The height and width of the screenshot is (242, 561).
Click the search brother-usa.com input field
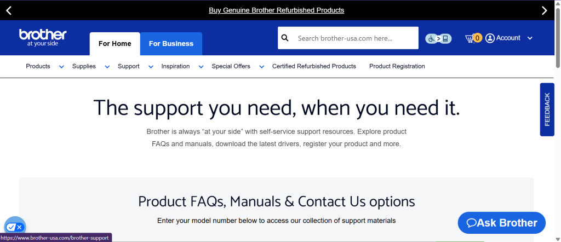tap(353, 38)
